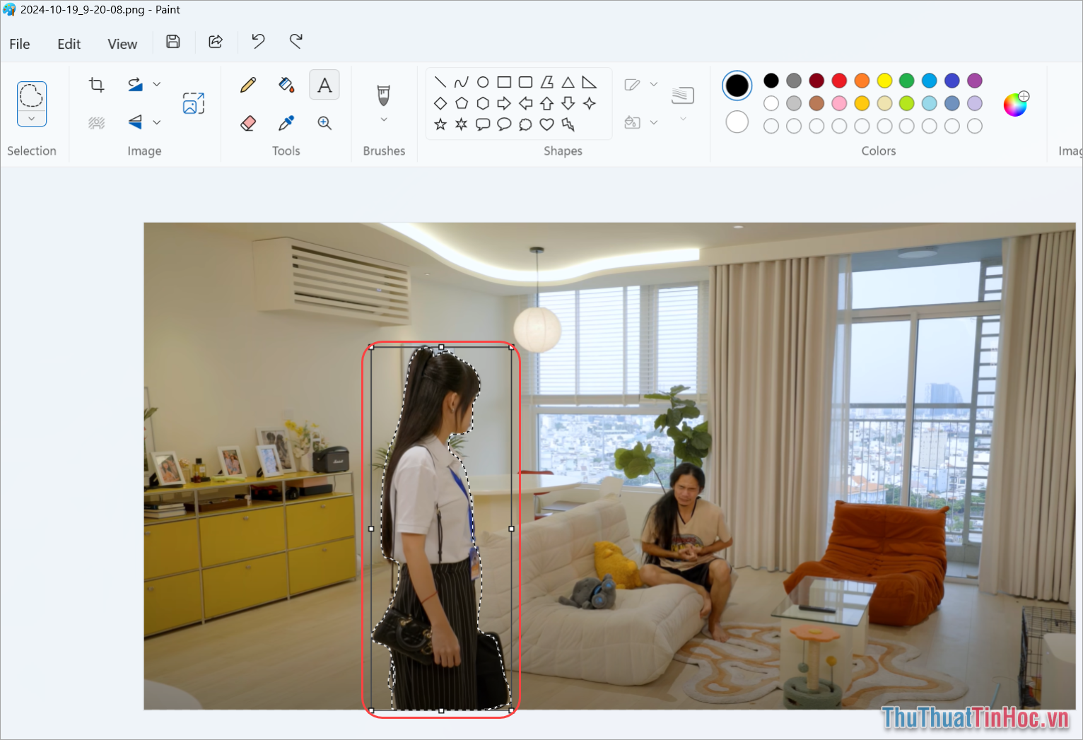This screenshot has width=1083, height=740.
Task: Open the File menu
Action: 19,43
